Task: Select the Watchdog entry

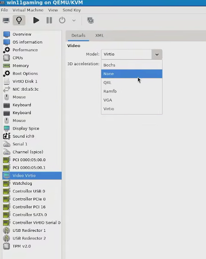Action: pos(32,183)
